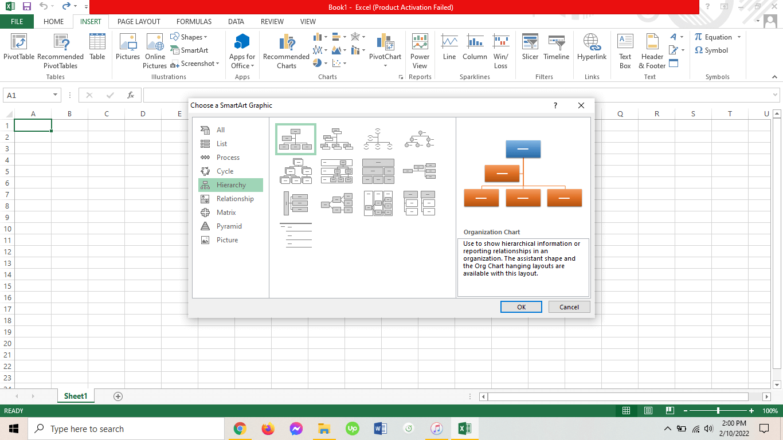Viewport: 783px width, 440px height.
Task: Select the Hierarchy List layout
Action: [420, 203]
